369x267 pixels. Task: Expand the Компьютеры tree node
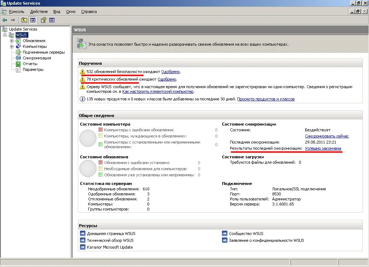(12, 46)
